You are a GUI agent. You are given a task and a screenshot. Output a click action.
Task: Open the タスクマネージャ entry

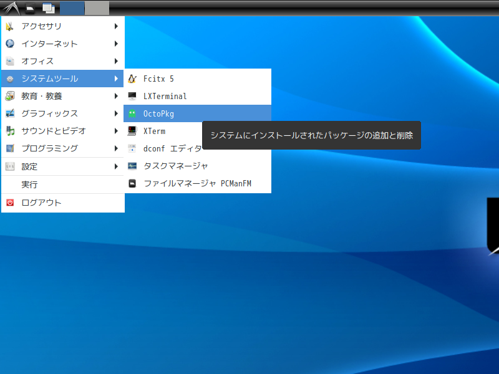[197, 166]
